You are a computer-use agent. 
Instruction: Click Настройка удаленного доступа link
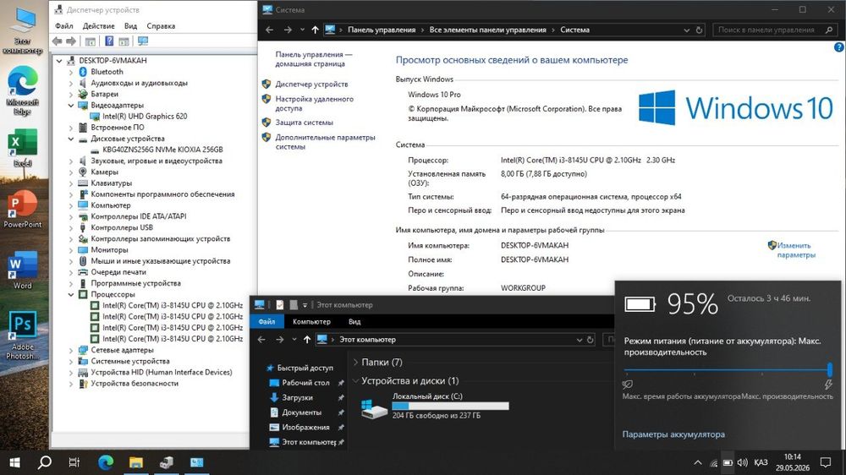coord(314,103)
